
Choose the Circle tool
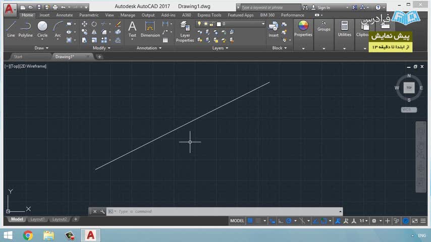(x=42, y=29)
